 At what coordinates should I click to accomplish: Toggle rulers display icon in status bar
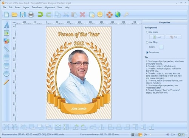click(140, 135)
